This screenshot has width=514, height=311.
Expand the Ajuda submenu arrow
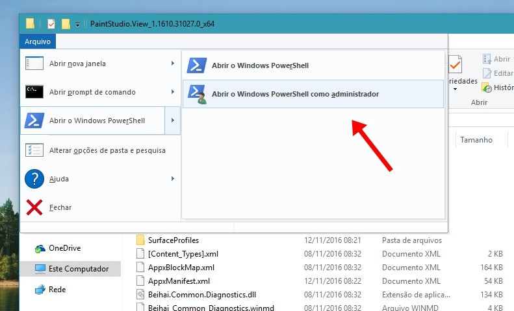click(172, 179)
